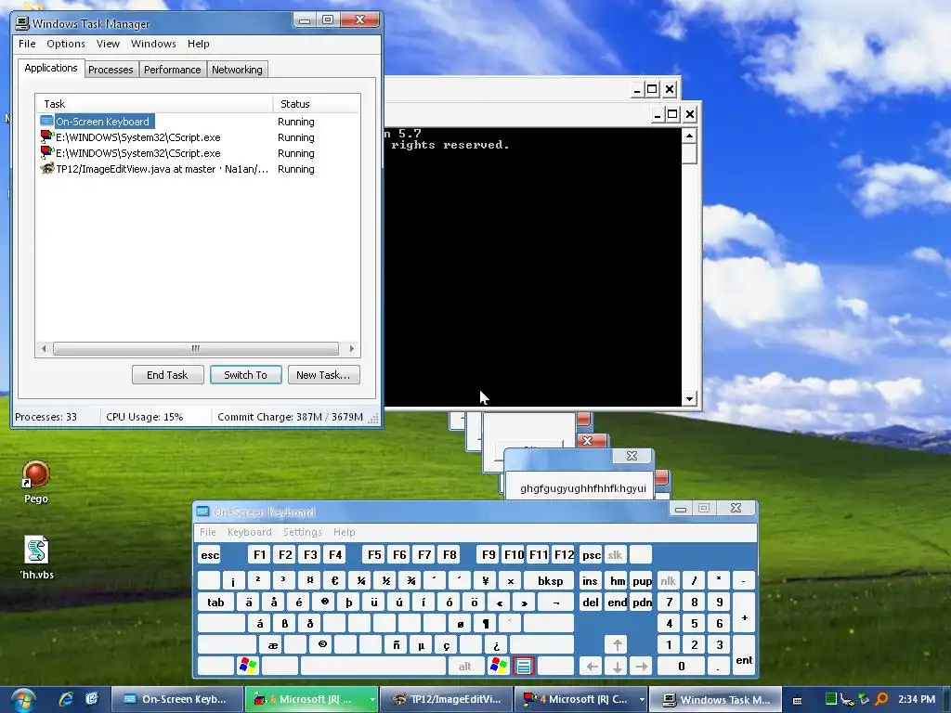The height and width of the screenshot is (713, 951).
Task: Click the On-Screen Keyboard title bar icon
Action: click(x=203, y=512)
